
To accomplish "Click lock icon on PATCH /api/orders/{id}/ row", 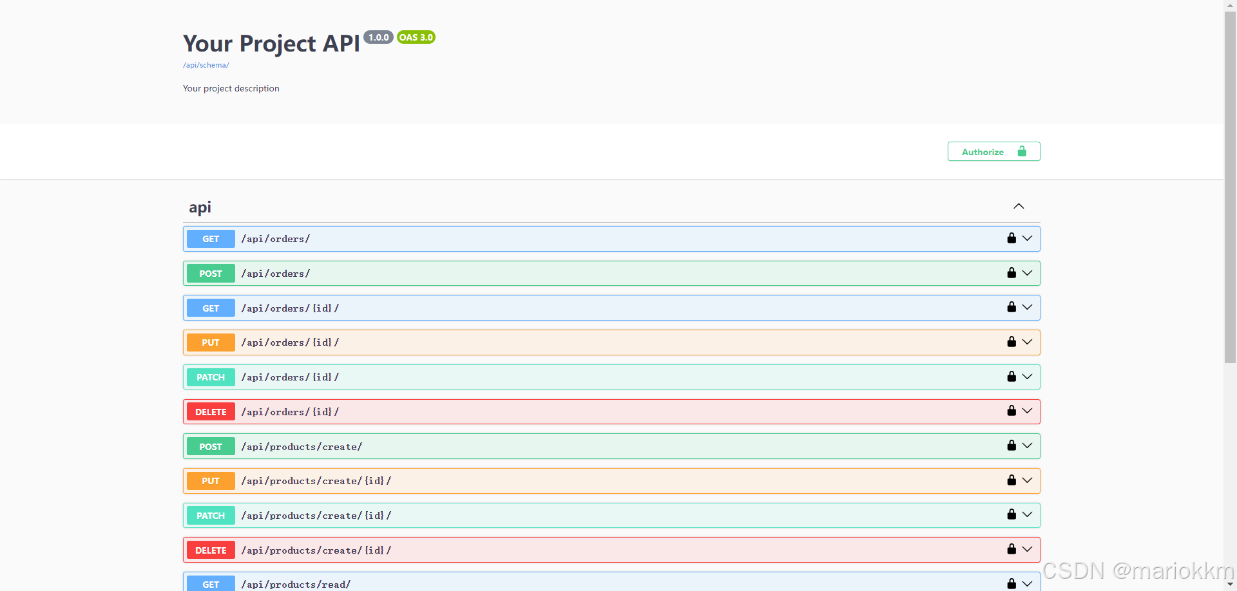I will click(1012, 377).
